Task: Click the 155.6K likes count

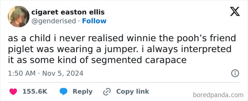Action: (x=35, y=92)
